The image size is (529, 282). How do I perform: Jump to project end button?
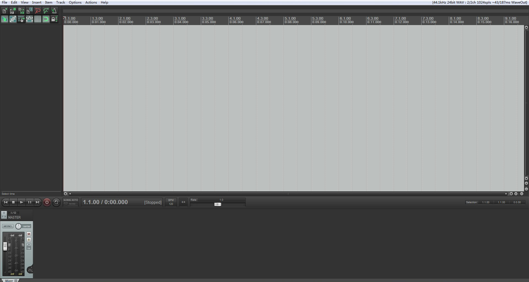(37, 202)
